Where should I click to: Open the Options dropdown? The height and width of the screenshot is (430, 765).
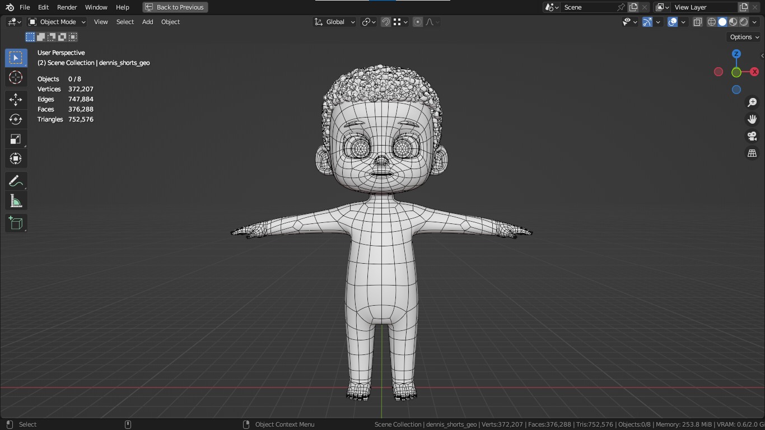coord(744,37)
